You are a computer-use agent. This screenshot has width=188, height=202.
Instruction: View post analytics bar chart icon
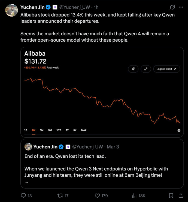click(134, 195)
